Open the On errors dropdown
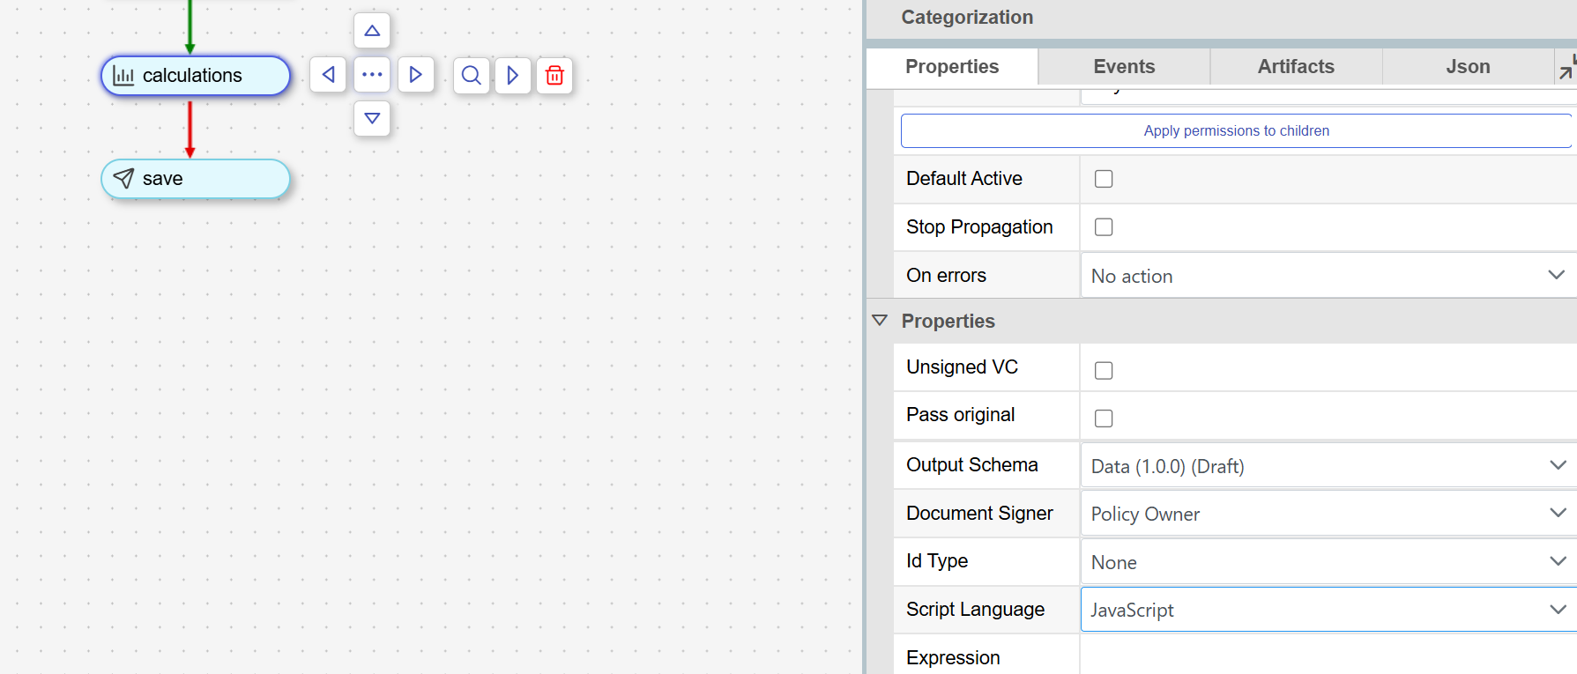 [x=1327, y=276]
